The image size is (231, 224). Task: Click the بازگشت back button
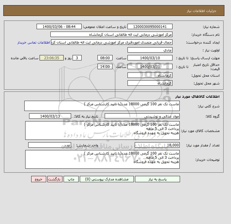pos(55,179)
